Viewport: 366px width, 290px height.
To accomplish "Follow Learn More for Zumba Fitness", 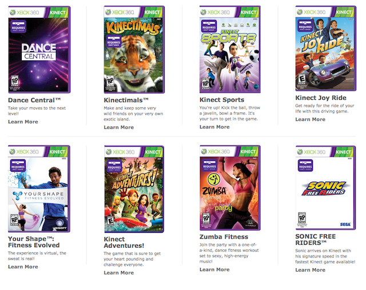I will [214, 269].
